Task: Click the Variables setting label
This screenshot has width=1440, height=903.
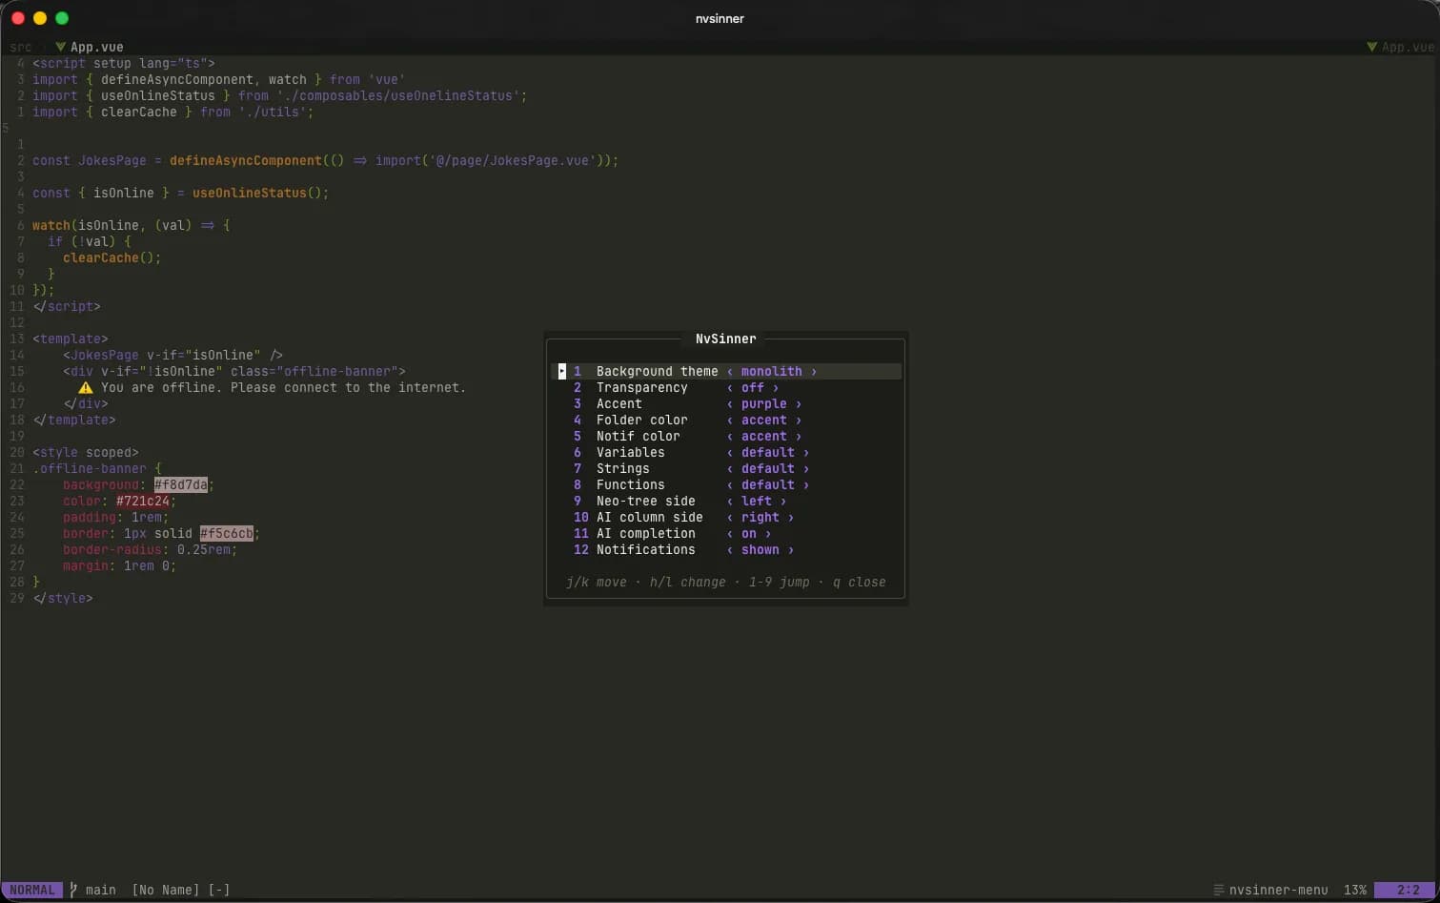Action: (x=631, y=453)
